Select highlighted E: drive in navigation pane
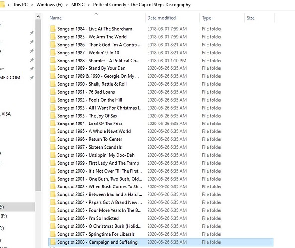This screenshot has width=295, height=248. [x=17, y=207]
